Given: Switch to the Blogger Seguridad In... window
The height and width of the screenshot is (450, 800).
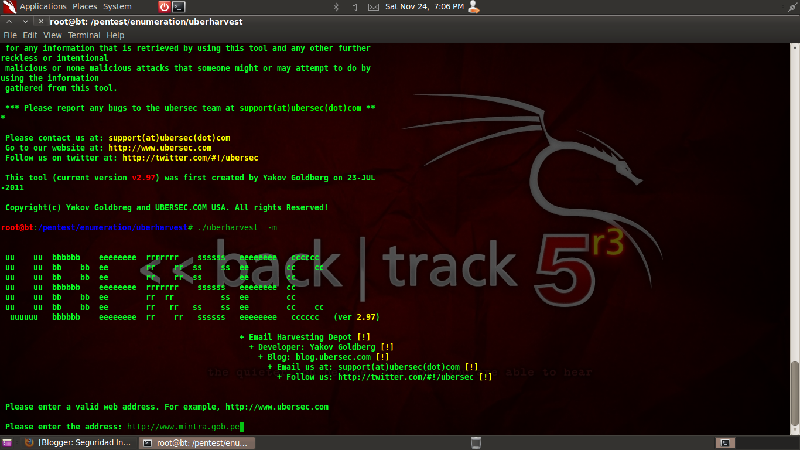Looking at the screenshot, I should click(x=79, y=443).
